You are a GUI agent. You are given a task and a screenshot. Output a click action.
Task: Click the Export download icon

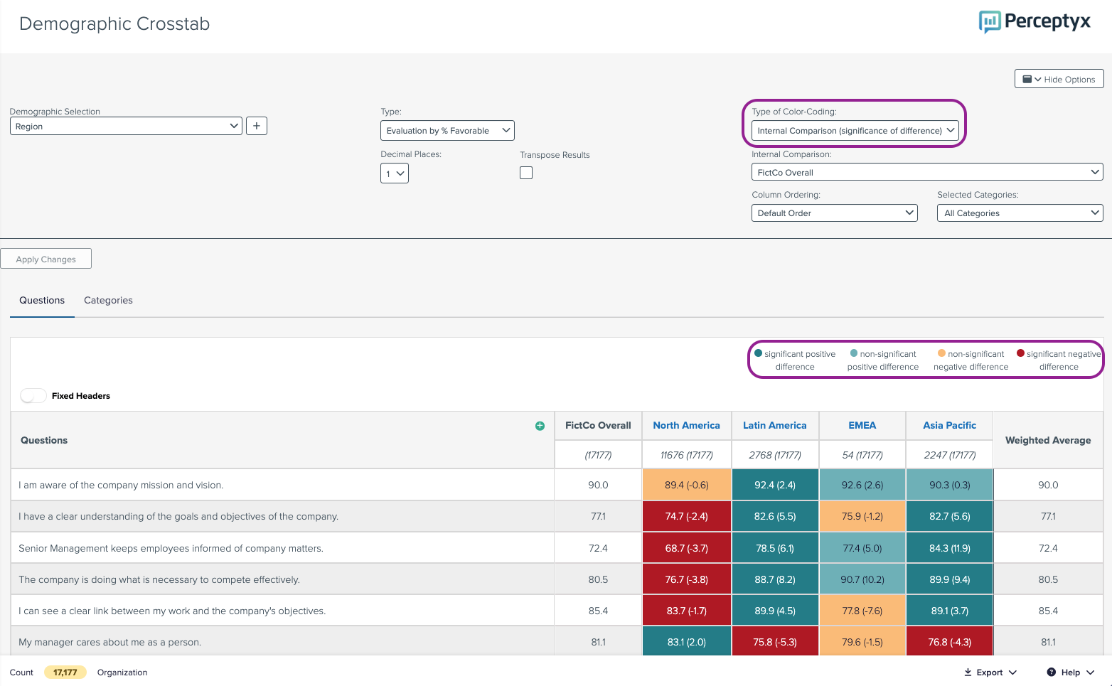click(968, 672)
